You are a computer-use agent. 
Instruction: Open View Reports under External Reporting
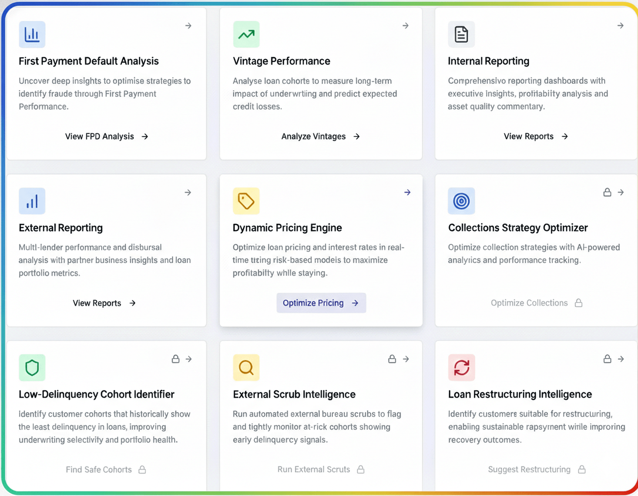pyautogui.click(x=104, y=303)
